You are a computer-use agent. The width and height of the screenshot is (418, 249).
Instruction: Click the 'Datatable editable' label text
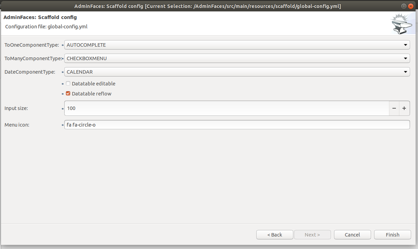tap(94, 83)
